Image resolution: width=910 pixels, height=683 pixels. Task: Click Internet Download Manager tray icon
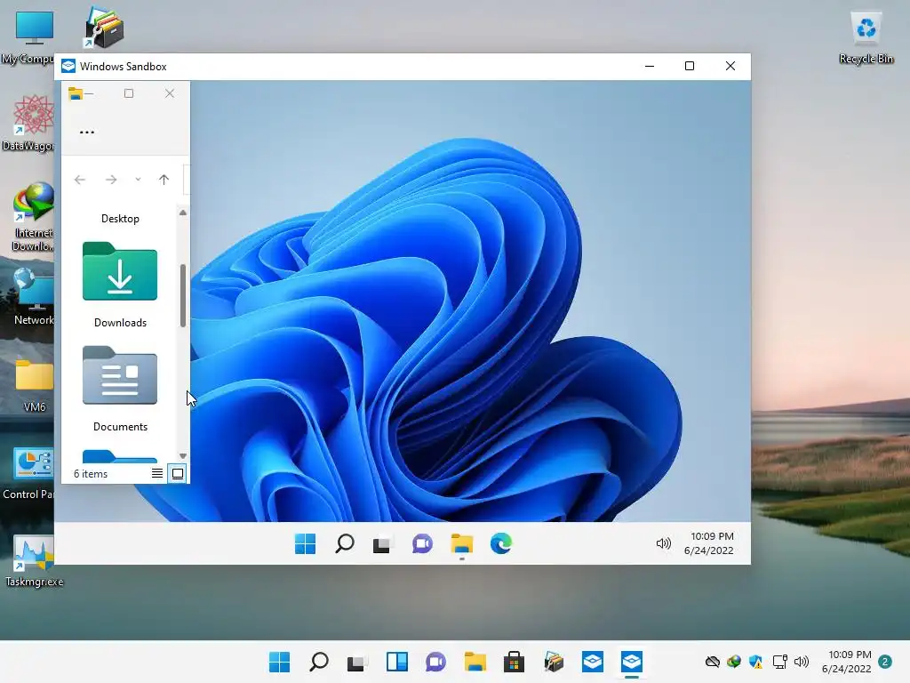(733, 661)
